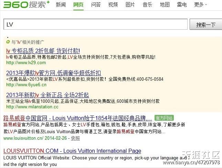Open ad link lv 专柜品质 2折包邮 货到付款!
Image resolution: width=222 pixels, height=168 pixels.
click(43, 51)
